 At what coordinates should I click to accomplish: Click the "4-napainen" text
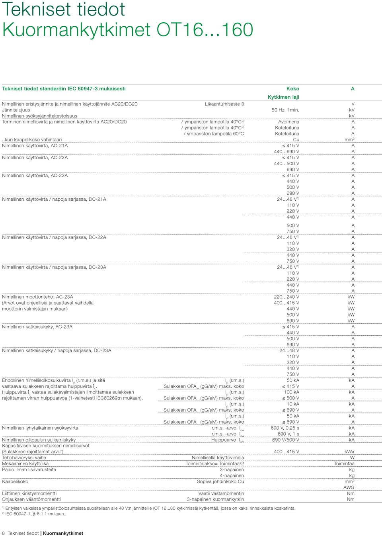(232, 476)
